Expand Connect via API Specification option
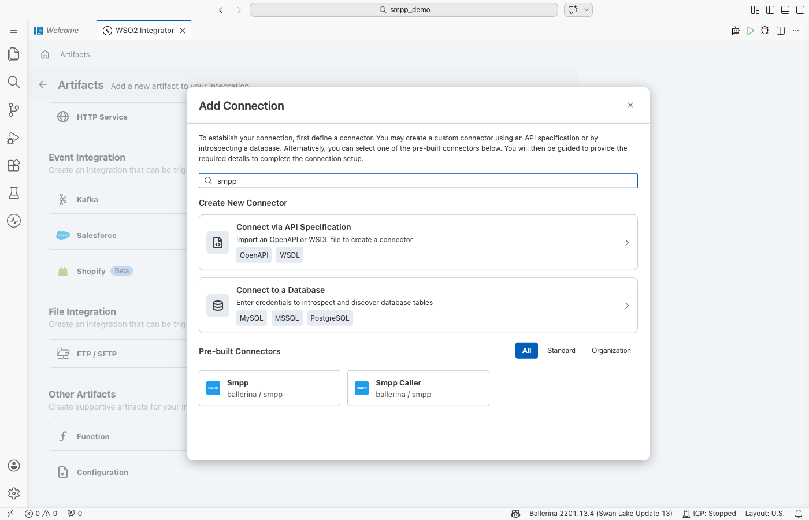Viewport: 809px width, 520px height. pyautogui.click(x=418, y=242)
